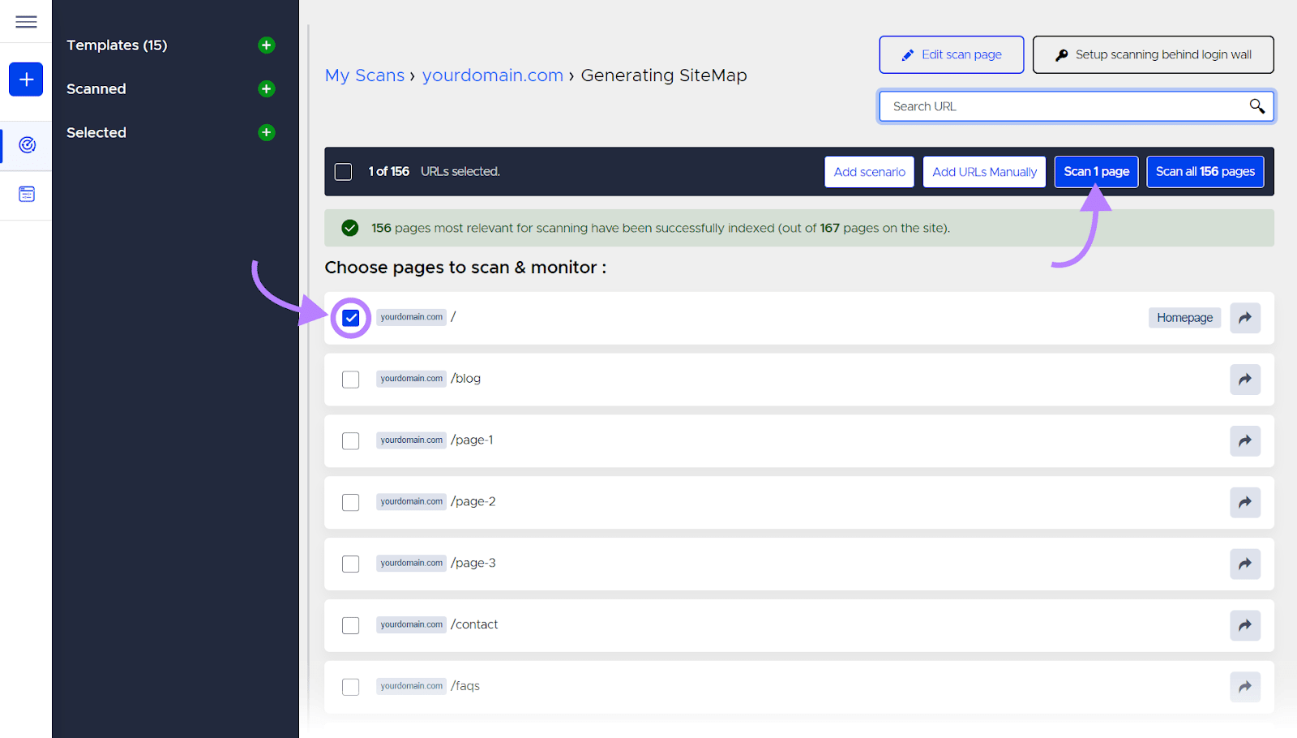The image size is (1297, 738).
Task: Expand the Scanned section
Action: click(96, 88)
